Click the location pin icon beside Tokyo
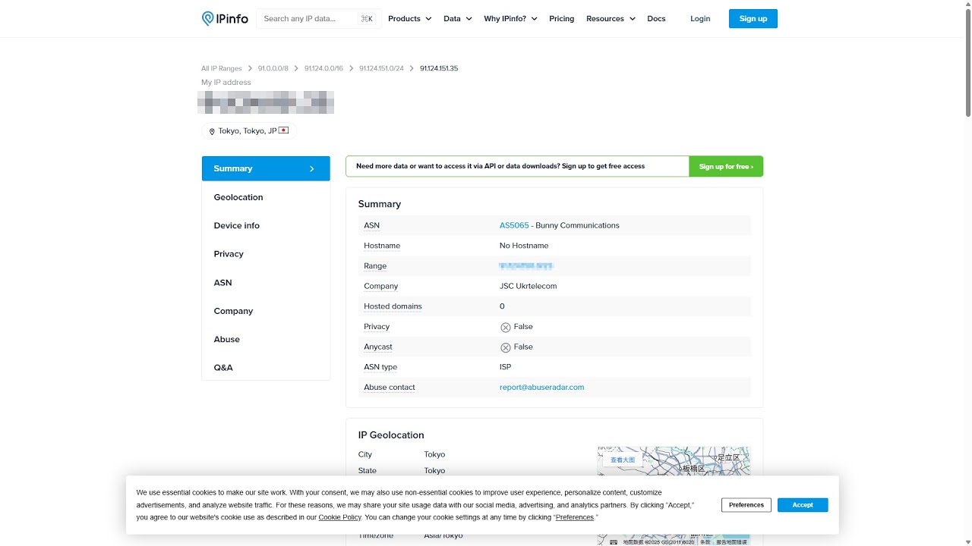The height and width of the screenshot is (546, 972). tap(212, 131)
